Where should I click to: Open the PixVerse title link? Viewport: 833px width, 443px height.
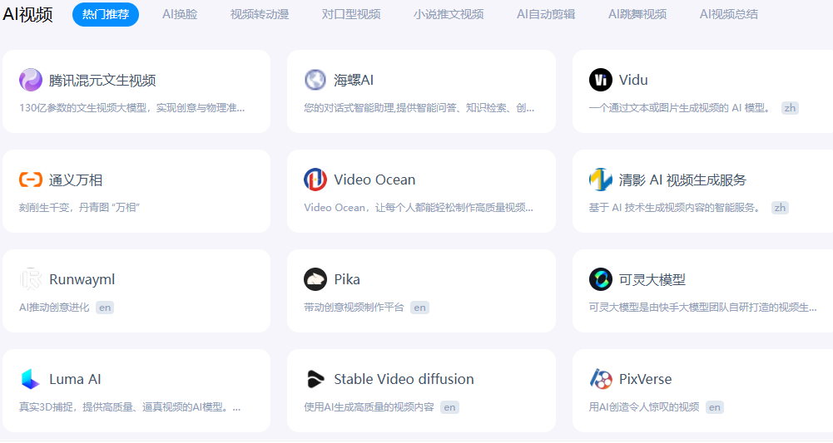coord(645,379)
